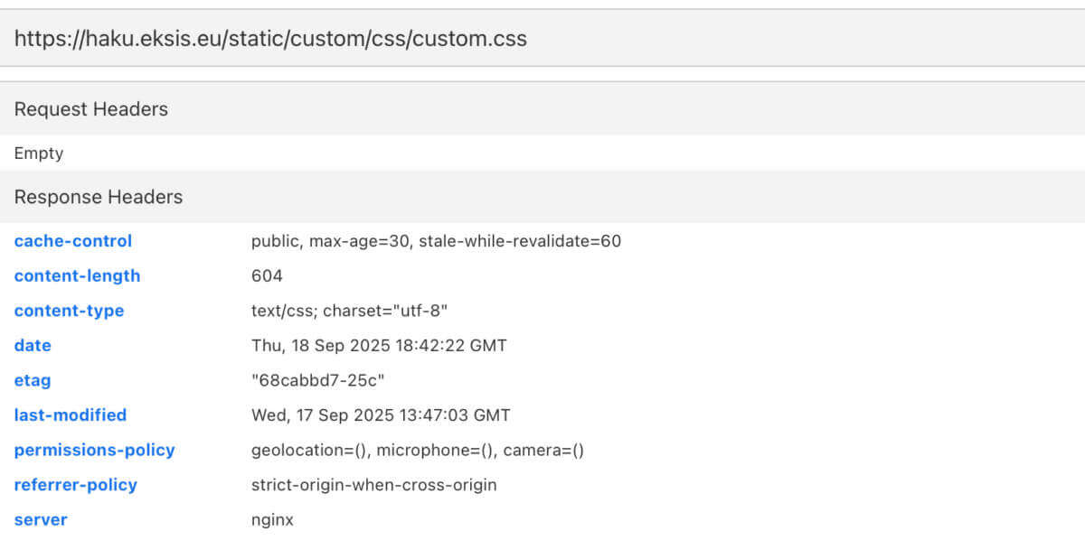Select the server header link
Viewport: 1085px width, 540px height.
coord(41,519)
